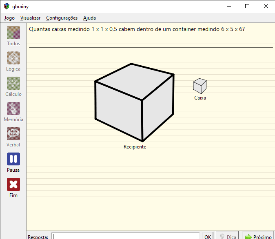
Task: Expand the Configurações menu
Action: (62, 18)
